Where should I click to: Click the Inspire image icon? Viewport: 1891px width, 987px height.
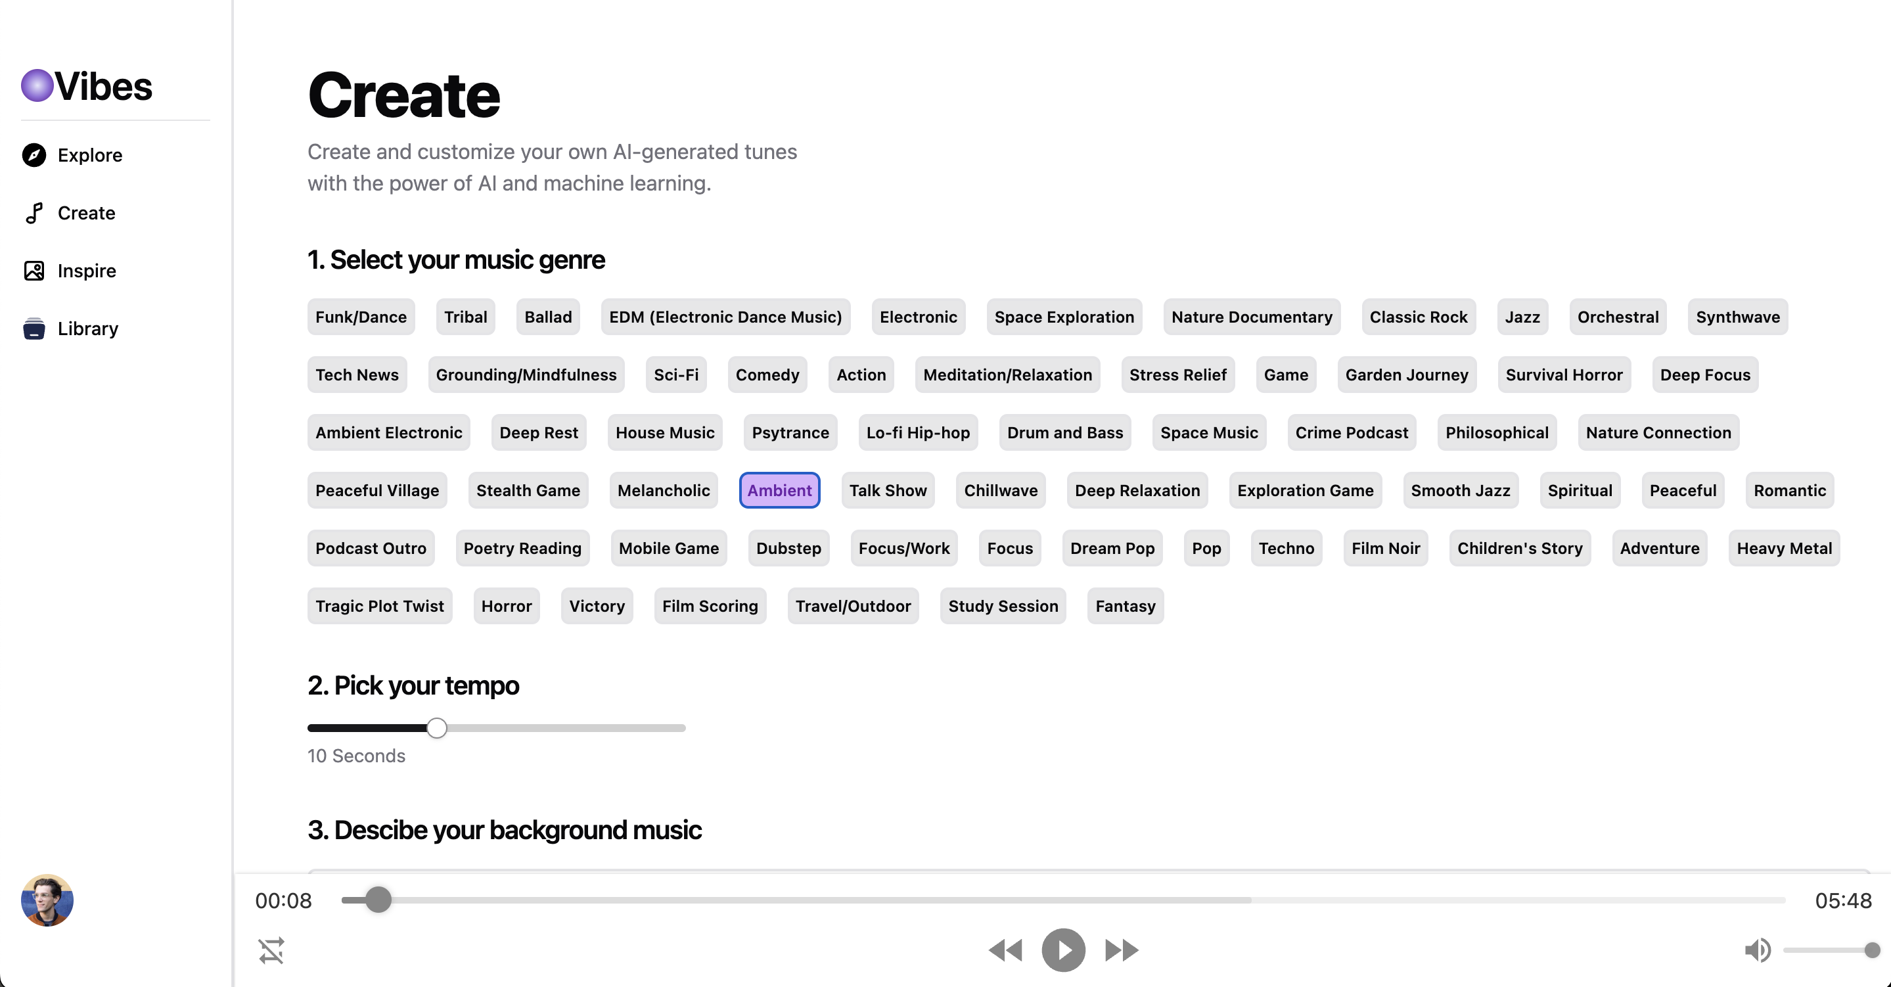pyautogui.click(x=34, y=271)
